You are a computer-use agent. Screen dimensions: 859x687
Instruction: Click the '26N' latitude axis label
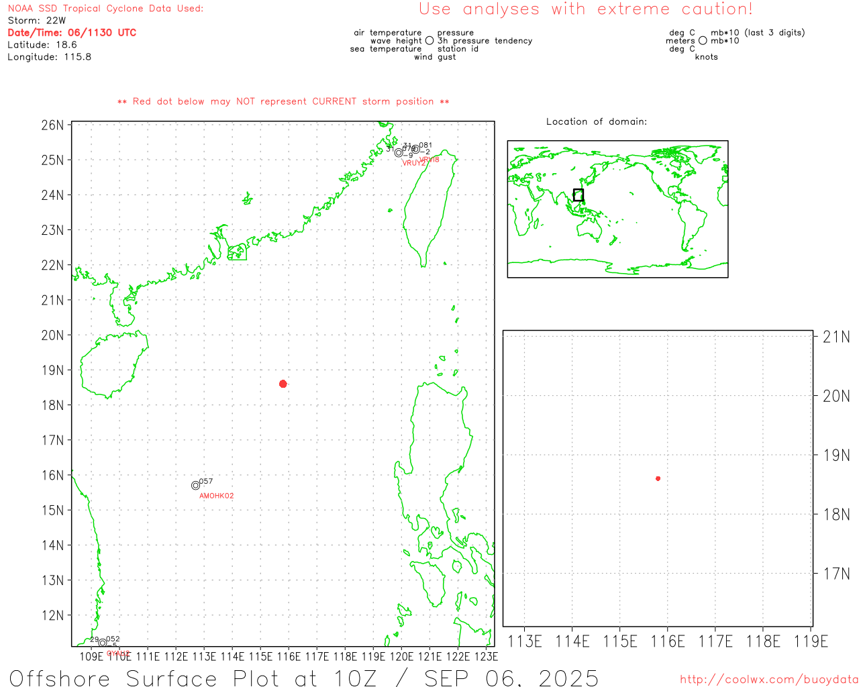click(x=52, y=125)
